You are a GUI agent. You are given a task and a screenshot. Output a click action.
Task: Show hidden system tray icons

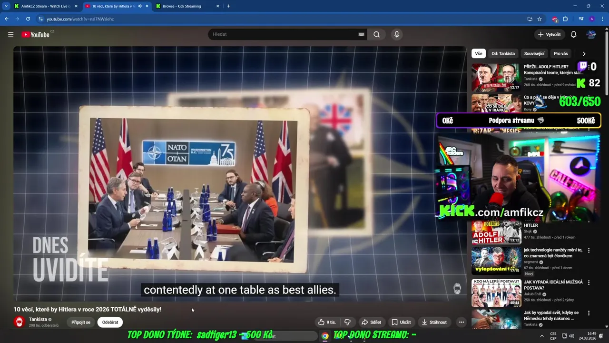541,336
